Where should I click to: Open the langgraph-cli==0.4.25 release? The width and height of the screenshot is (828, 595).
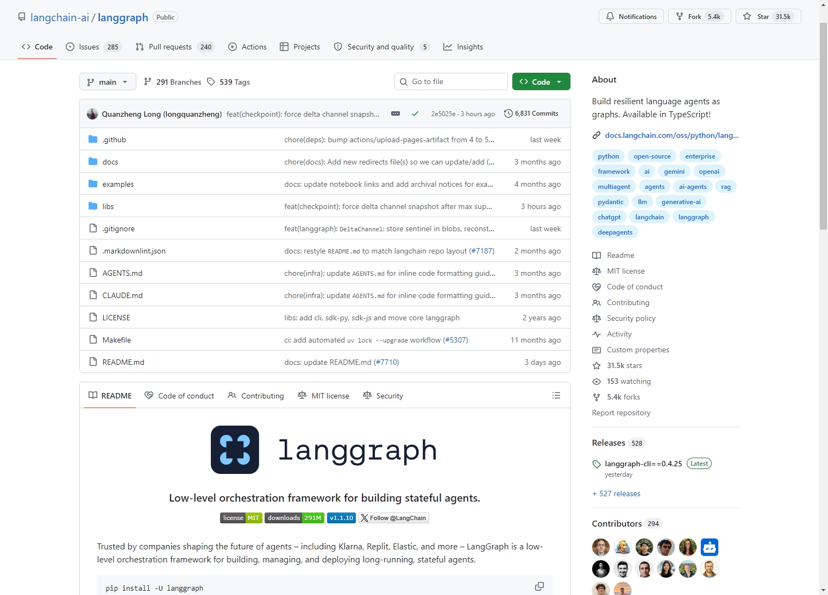coord(643,464)
